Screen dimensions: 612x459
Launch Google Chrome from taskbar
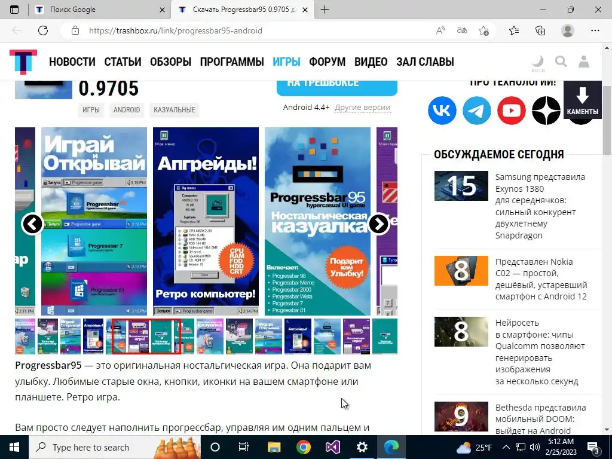point(303,447)
